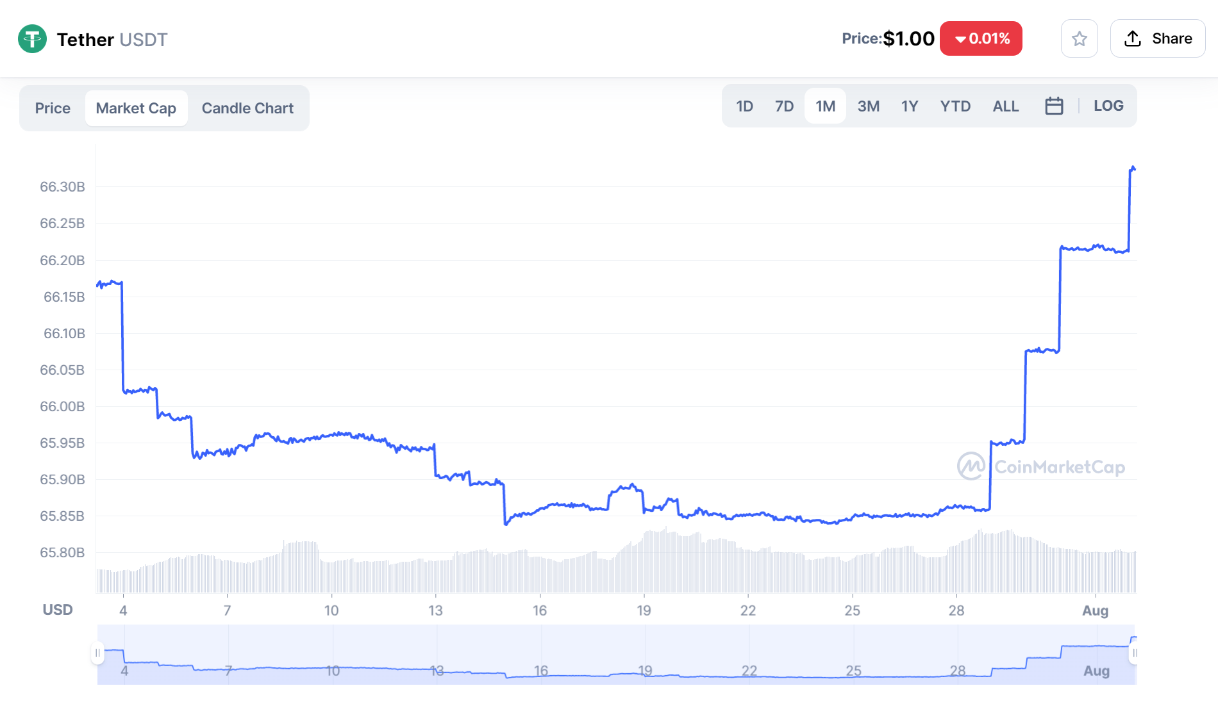The height and width of the screenshot is (711, 1218).
Task: Click the 4 date label on main x-axis
Action: click(x=123, y=611)
